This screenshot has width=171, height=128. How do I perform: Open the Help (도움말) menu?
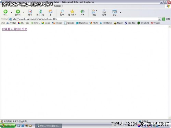pos(58,6)
